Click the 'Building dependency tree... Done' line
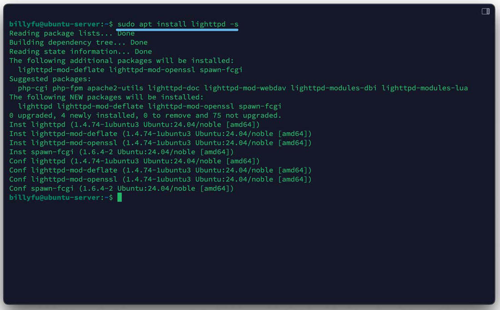This screenshot has width=500, height=310. (x=78, y=42)
